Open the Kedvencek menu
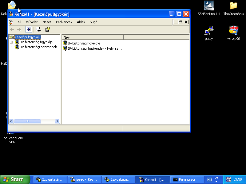The width and height of the screenshot is (246, 184). (x=64, y=22)
